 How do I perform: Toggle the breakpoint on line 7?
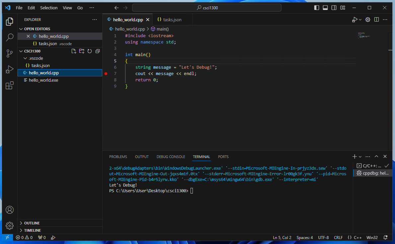coord(106,74)
